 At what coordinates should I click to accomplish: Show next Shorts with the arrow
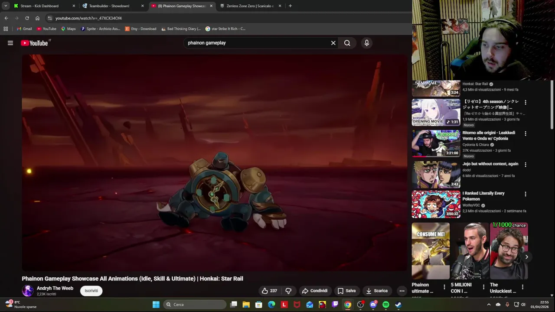(x=526, y=257)
